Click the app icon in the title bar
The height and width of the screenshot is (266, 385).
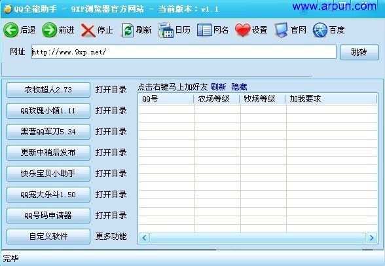point(8,9)
